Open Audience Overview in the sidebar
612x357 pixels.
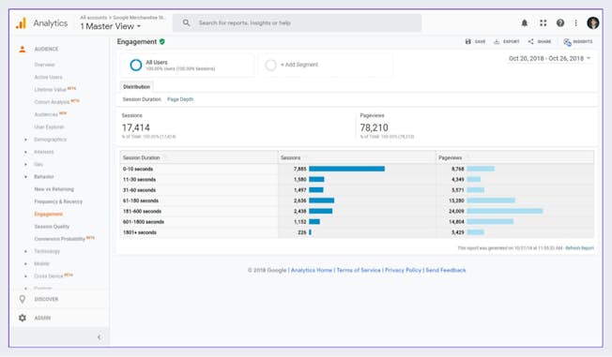pos(44,65)
